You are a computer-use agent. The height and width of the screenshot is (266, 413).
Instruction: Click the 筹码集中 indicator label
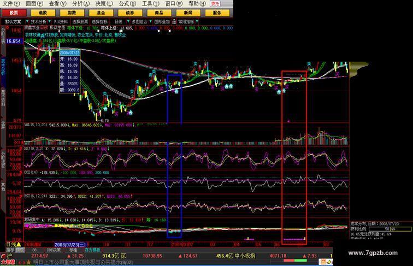click(32, 219)
